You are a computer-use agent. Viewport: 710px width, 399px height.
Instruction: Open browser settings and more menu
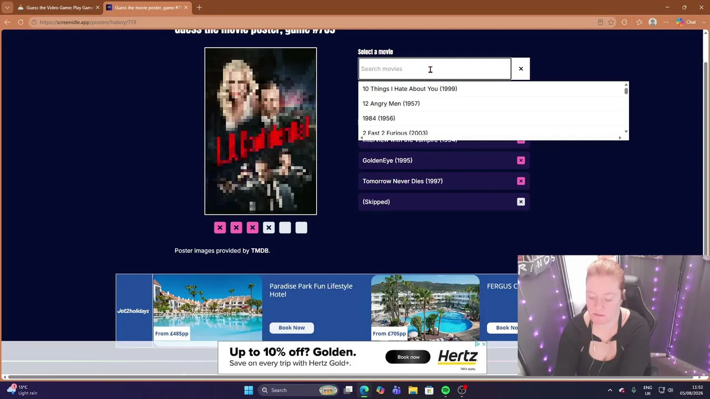coord(666,22)
